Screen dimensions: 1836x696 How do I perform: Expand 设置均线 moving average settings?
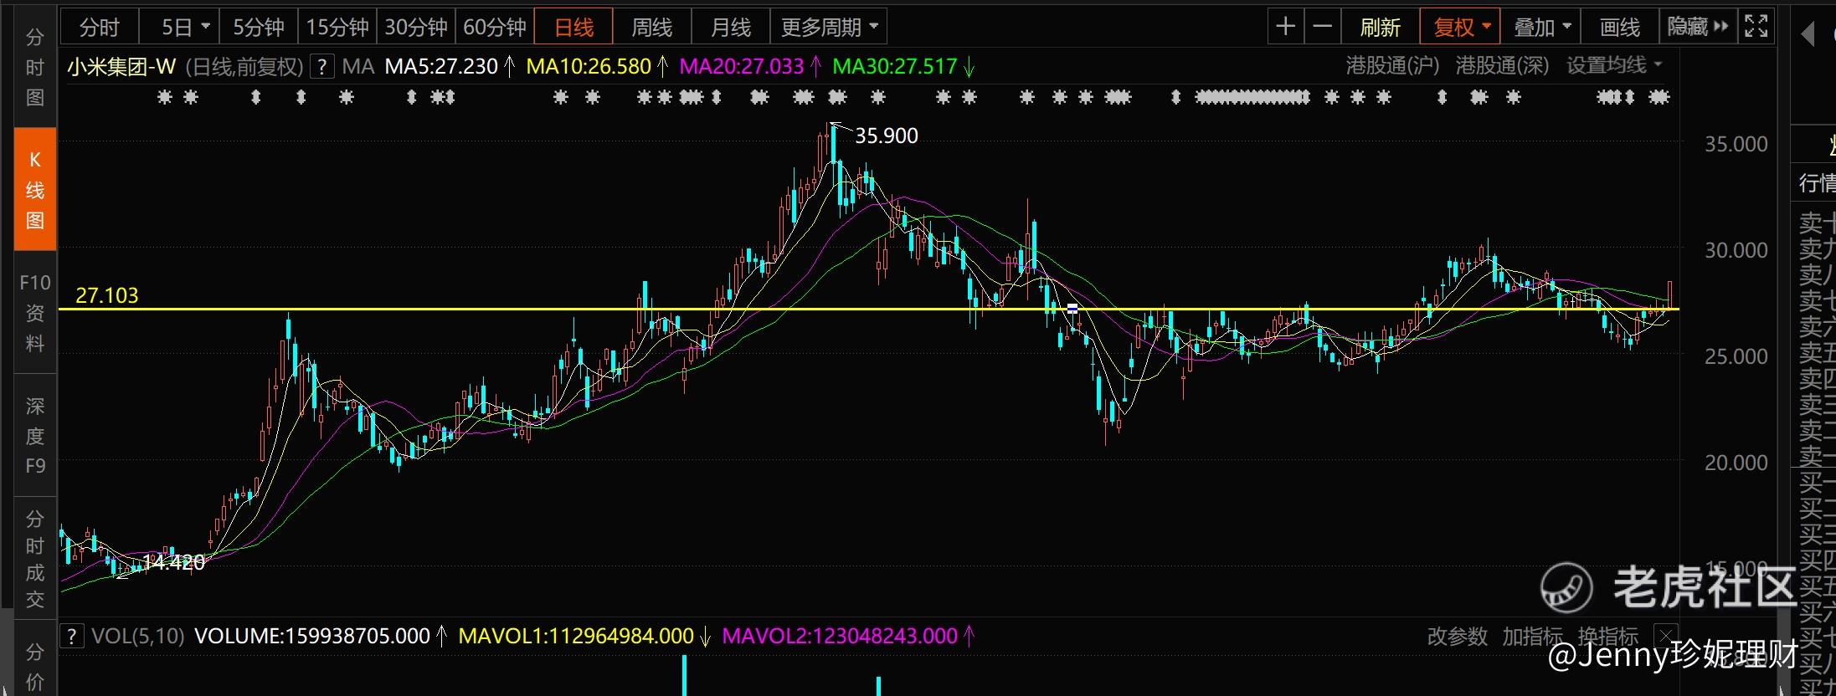(x=1614, y=65)
